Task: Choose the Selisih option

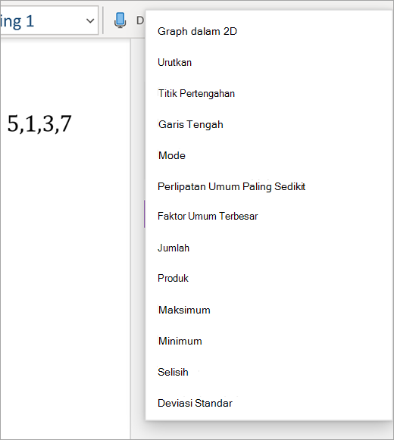Action: [173, 372]
